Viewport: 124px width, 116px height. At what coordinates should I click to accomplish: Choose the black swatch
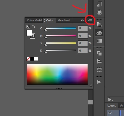(x=32, y=59)
